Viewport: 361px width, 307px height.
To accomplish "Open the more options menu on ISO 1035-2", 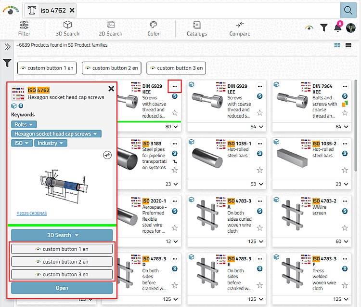I will 345,144.
